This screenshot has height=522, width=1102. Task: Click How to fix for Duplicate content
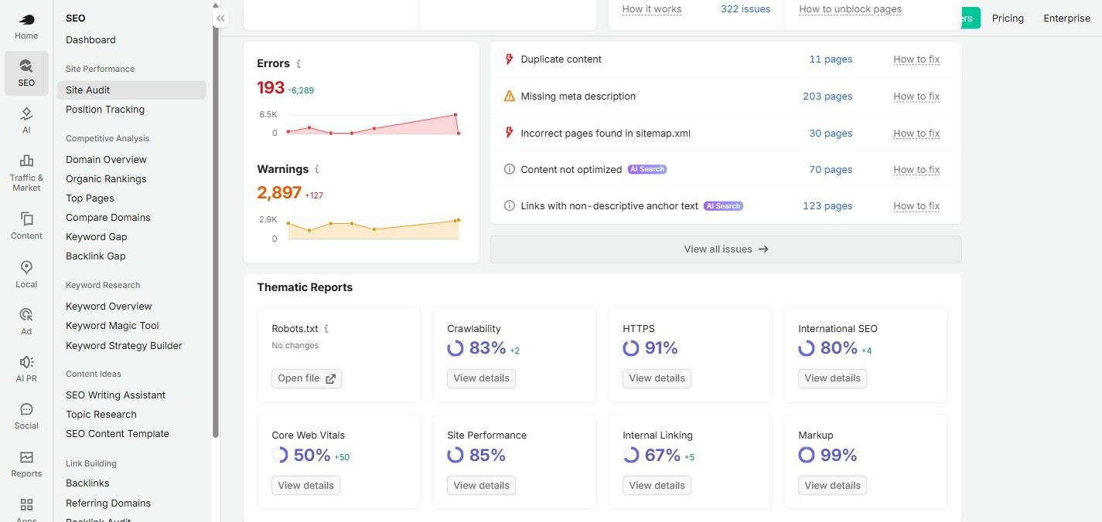click(916, 59)
